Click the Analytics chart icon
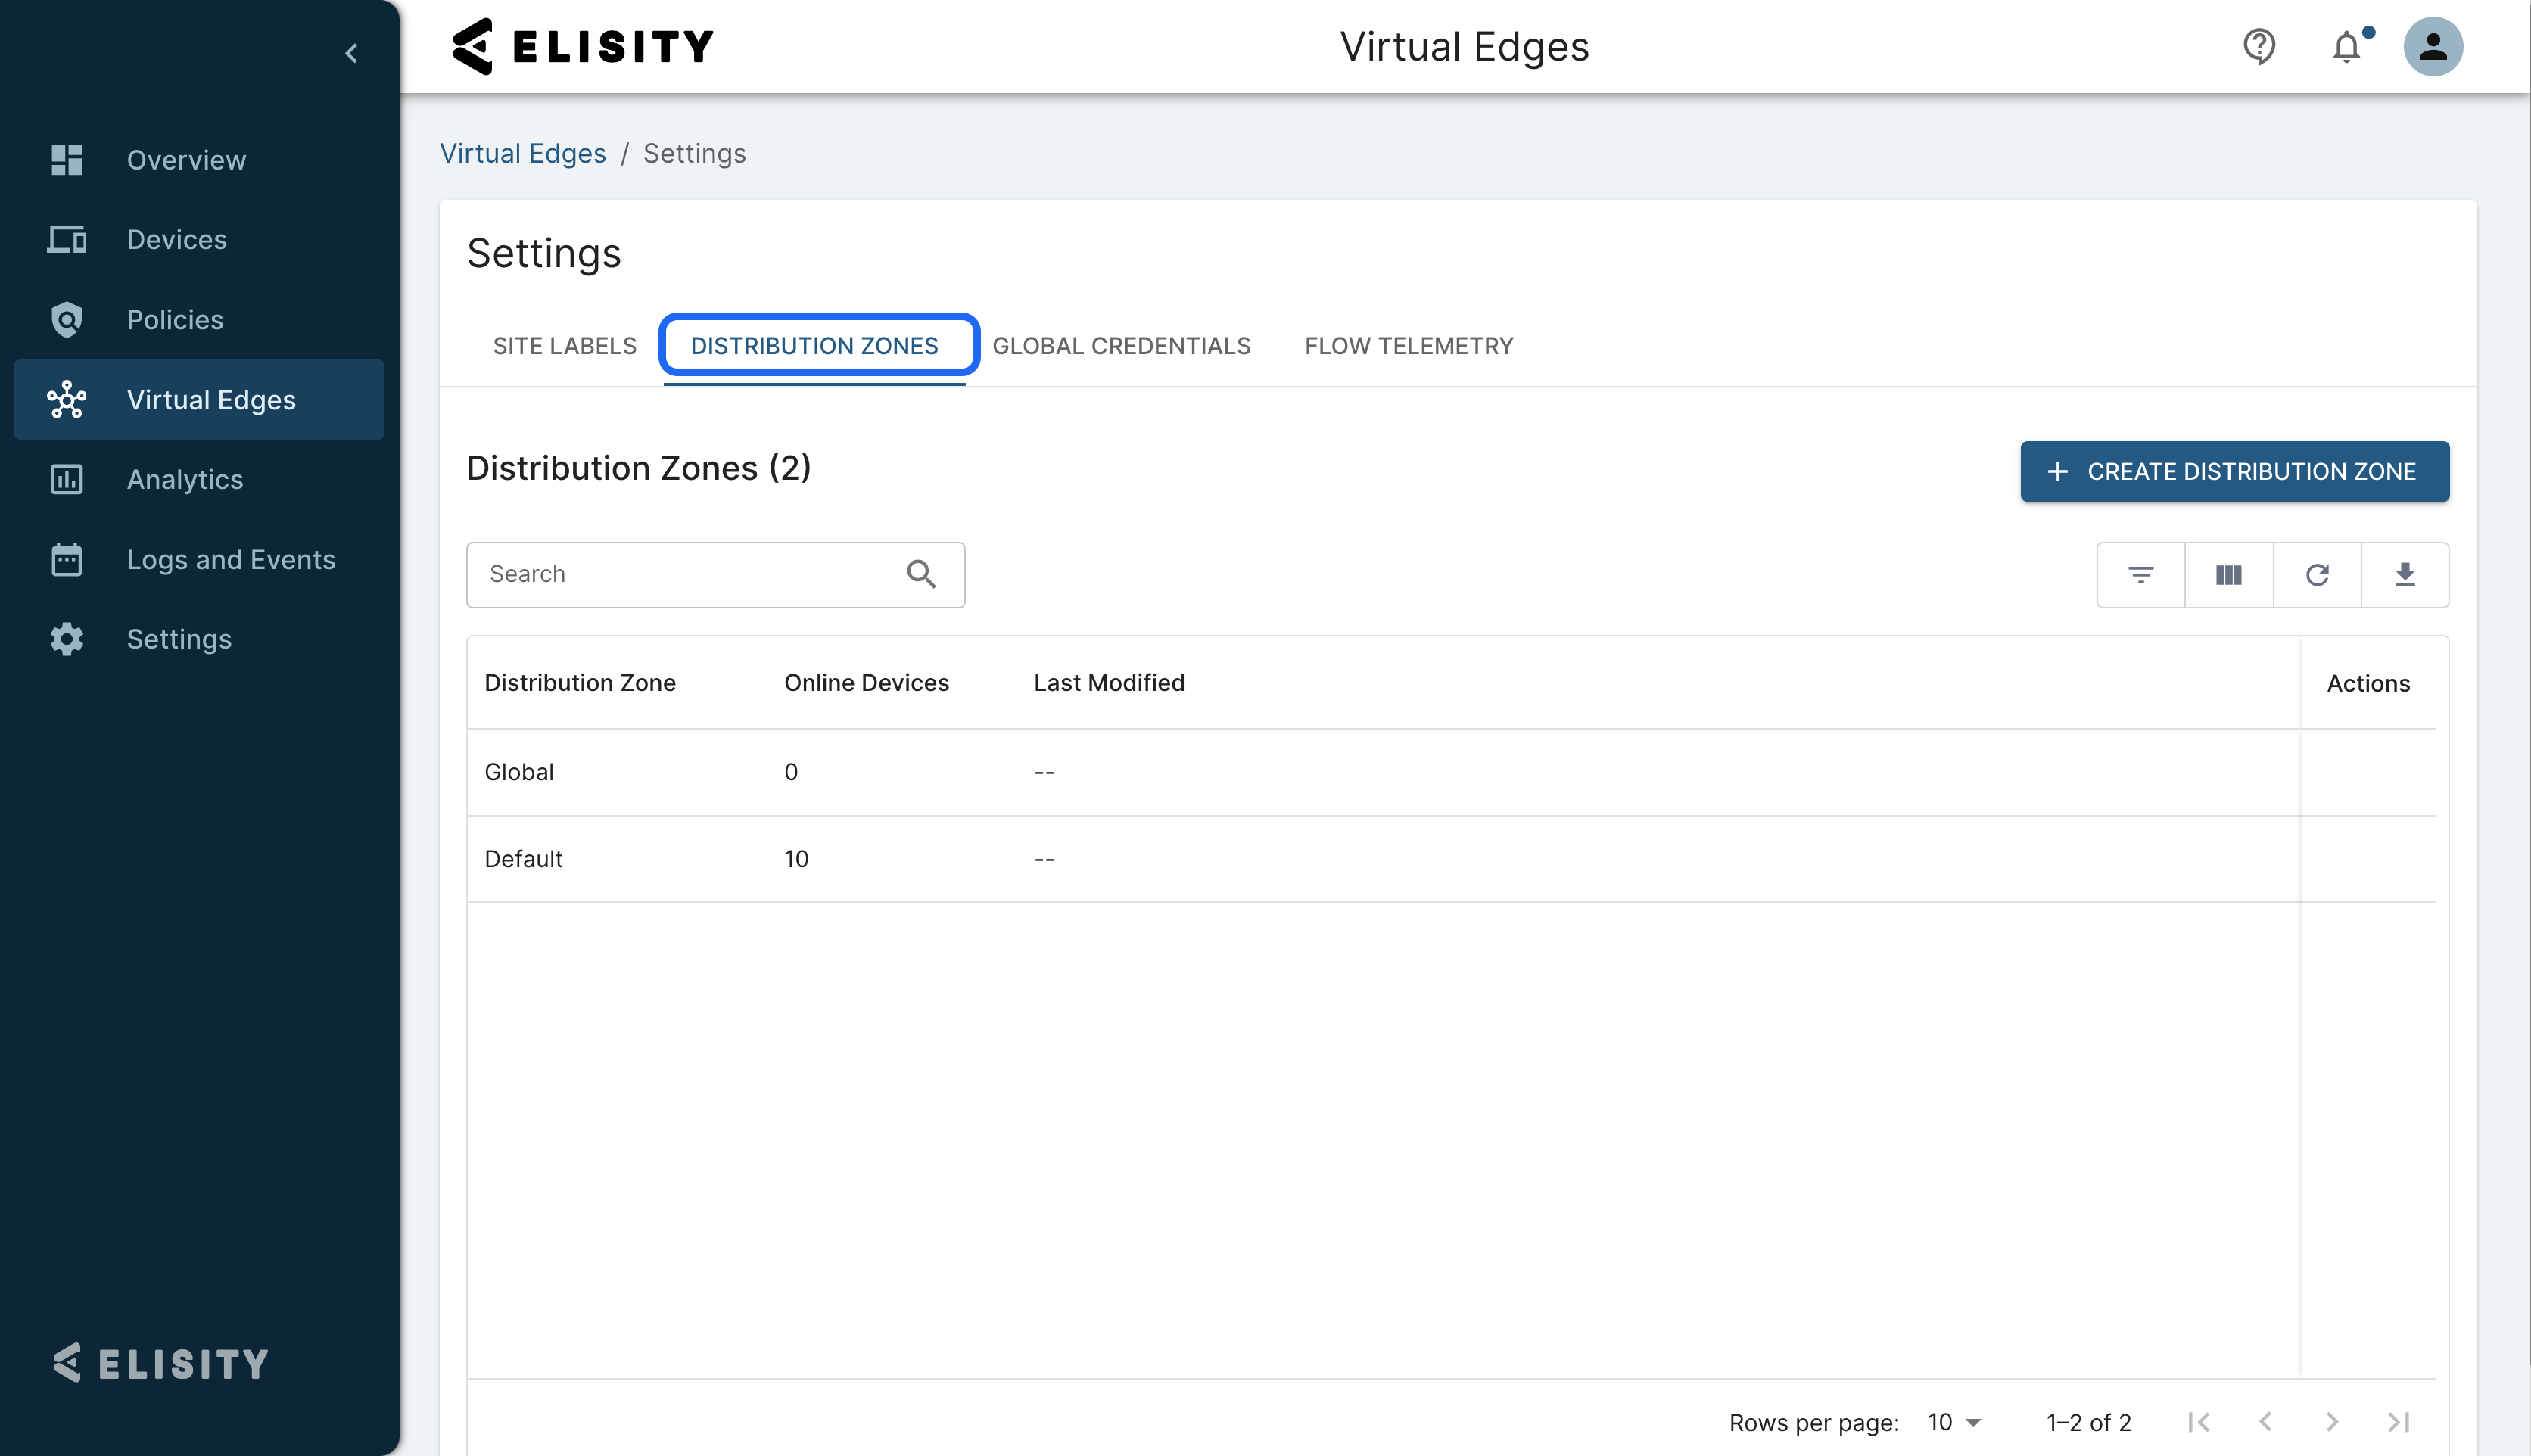2531x1456 pixels. point(66,480)
